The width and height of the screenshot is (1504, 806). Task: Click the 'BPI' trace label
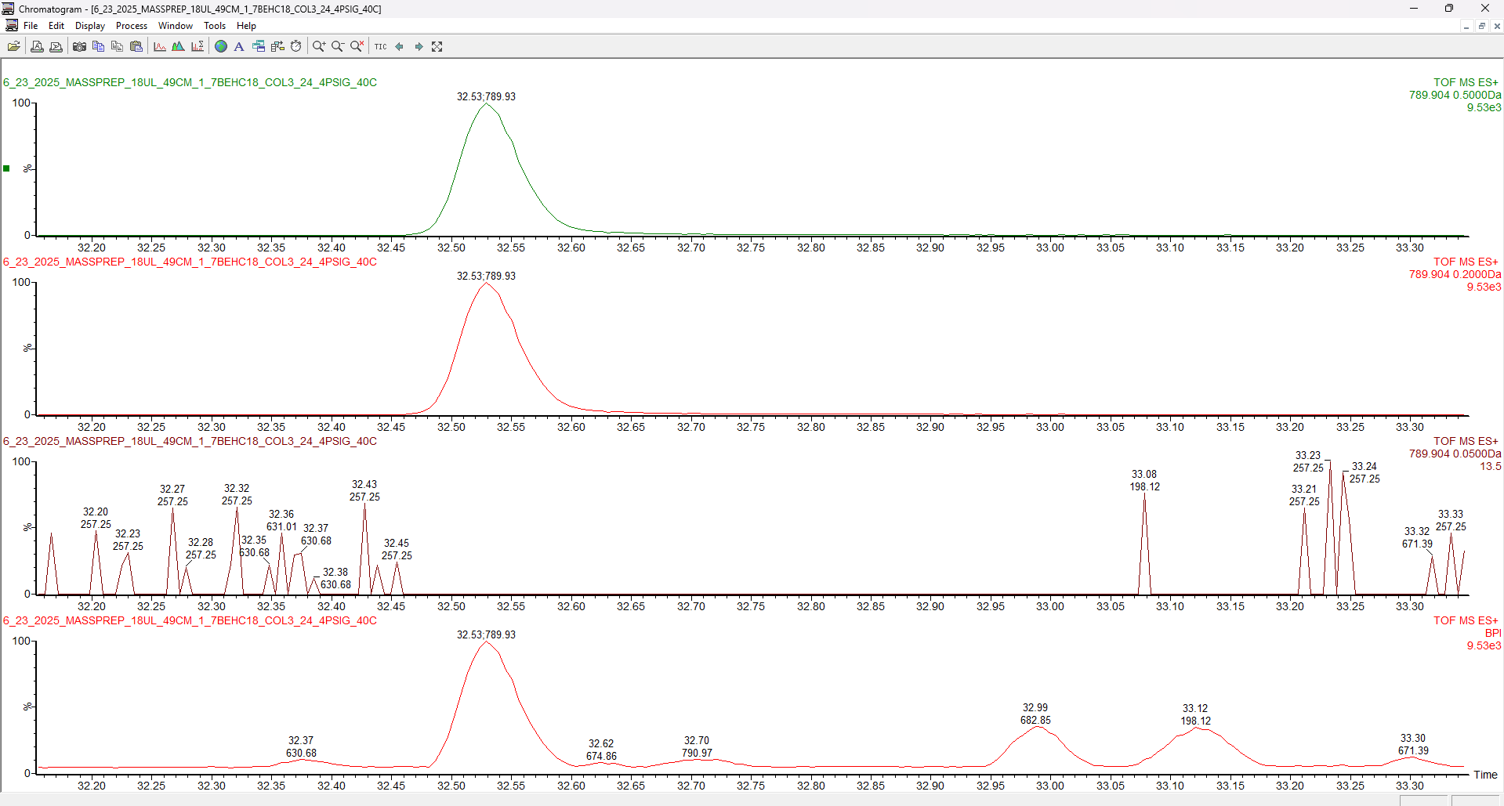click(x=1493, y=633)
